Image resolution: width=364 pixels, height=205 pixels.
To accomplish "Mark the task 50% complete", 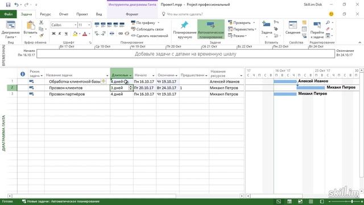I will (x=110, y=24).
